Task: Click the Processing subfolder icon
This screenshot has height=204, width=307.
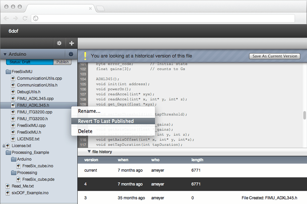Action: coord(14,173)
